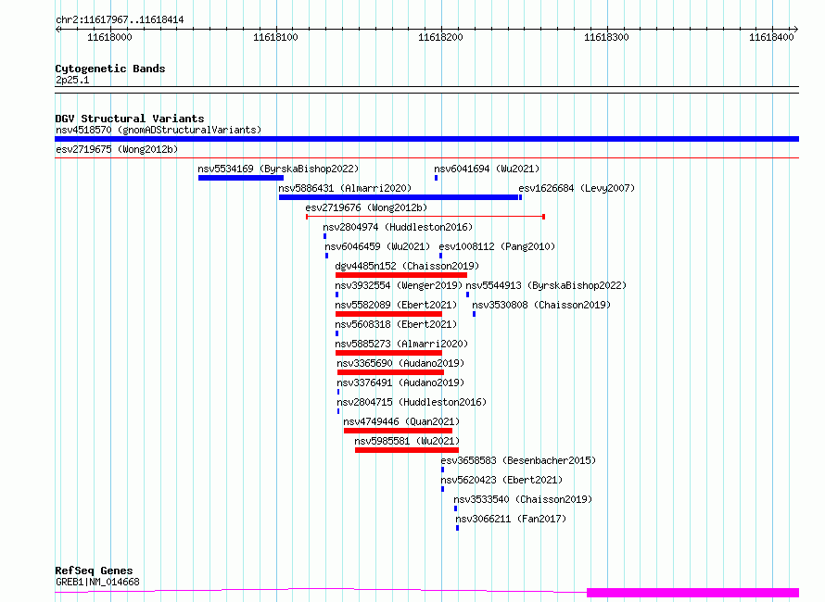The height and width of the screenshot is (602, 825).
Task: Click ruler position 11618100
Action: [275, 37]
